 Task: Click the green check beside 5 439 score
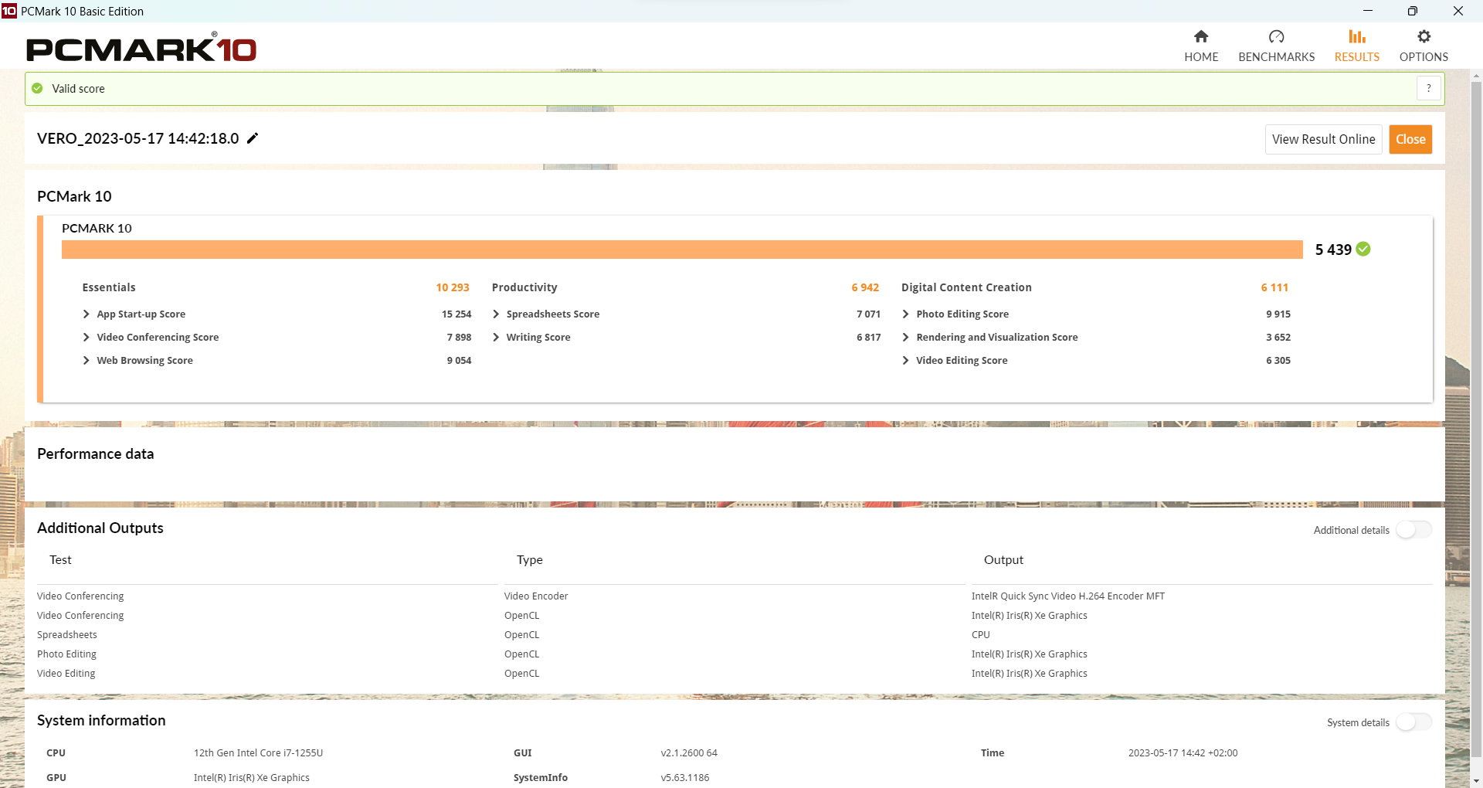click(1363, 249)
